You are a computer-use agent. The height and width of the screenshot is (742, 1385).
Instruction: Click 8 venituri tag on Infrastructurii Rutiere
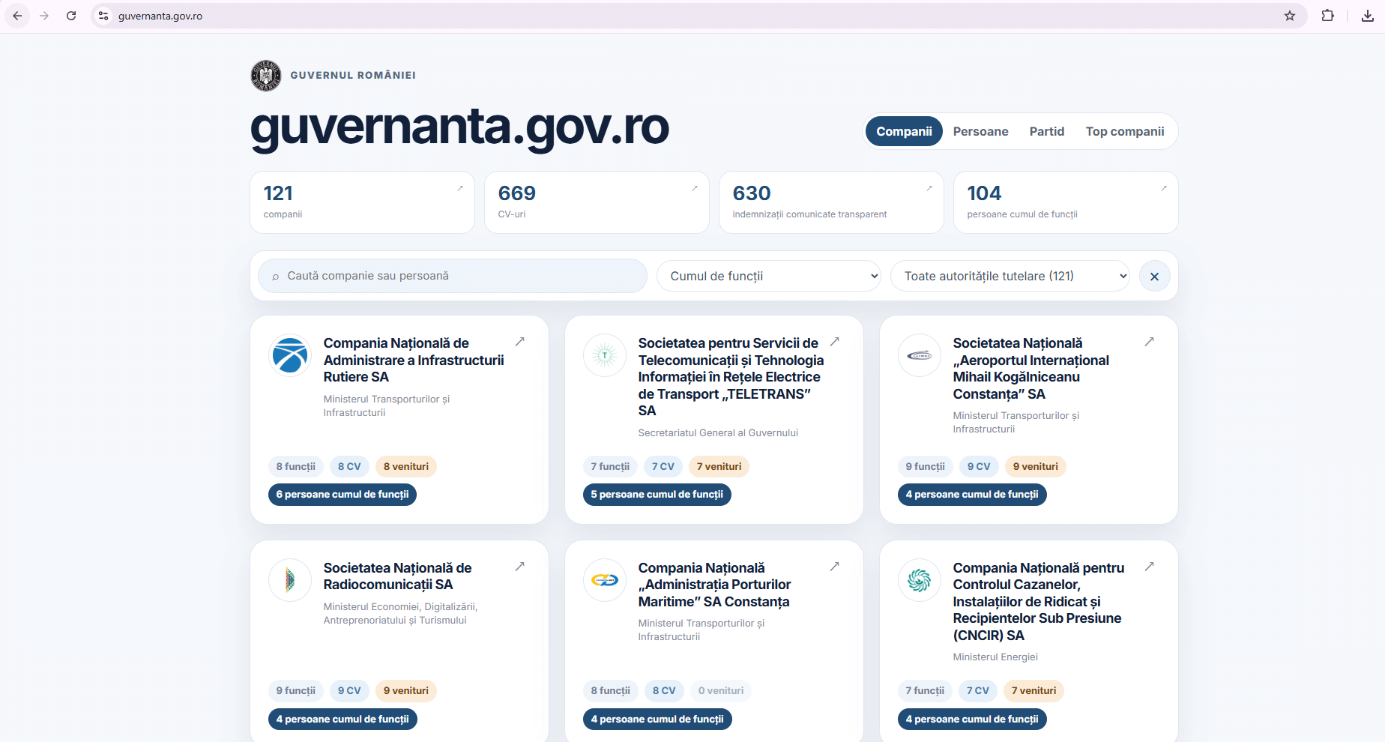pos(406,466)
